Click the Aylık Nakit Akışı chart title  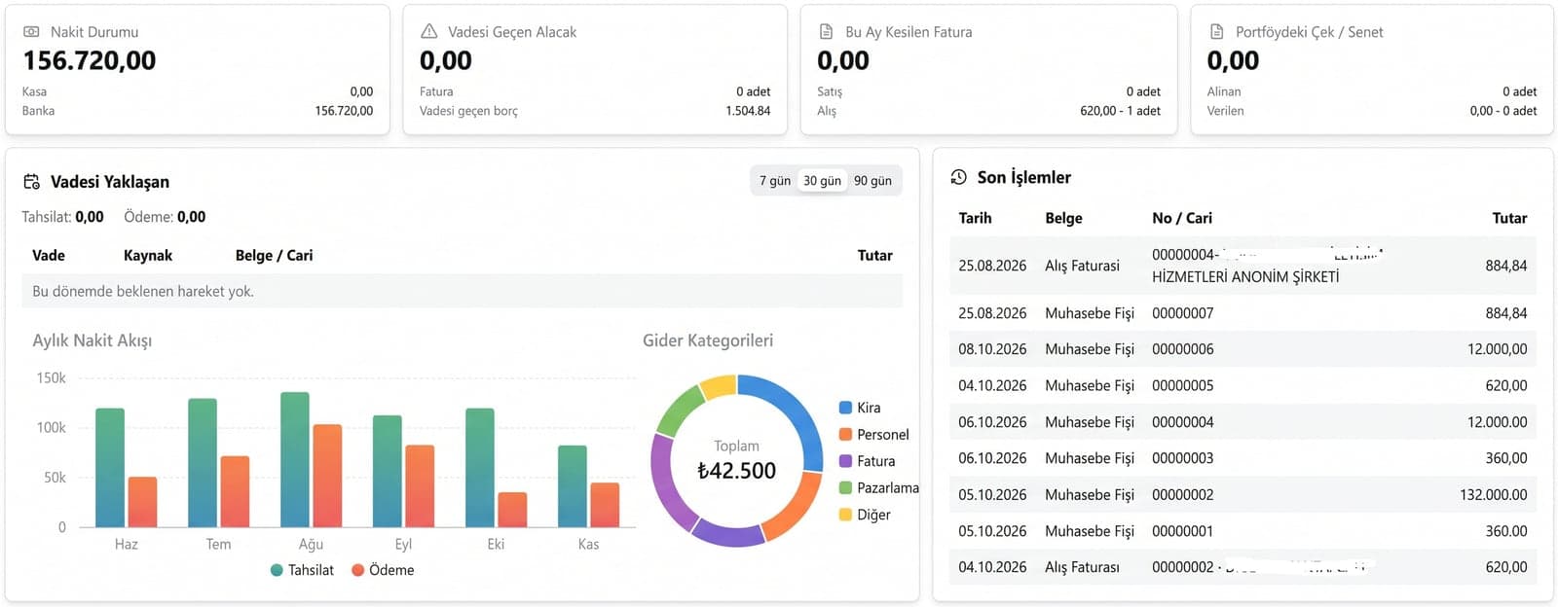[x=93, y=340]
